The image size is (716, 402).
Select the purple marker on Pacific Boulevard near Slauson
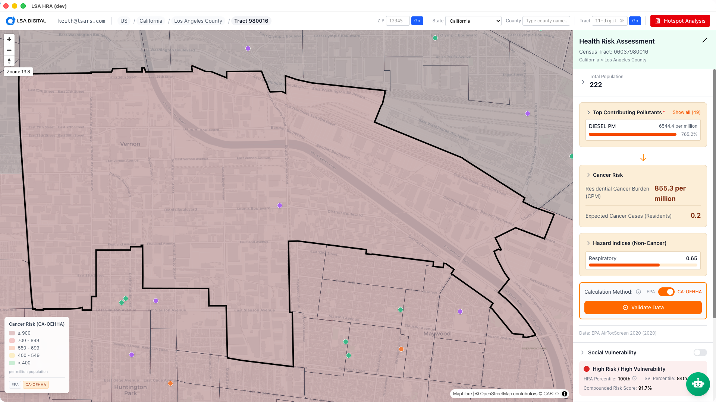click(156, 301)
